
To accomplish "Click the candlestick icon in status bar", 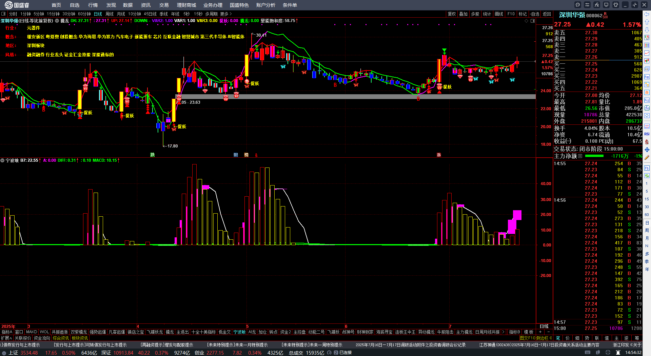I will coord(598,353).
